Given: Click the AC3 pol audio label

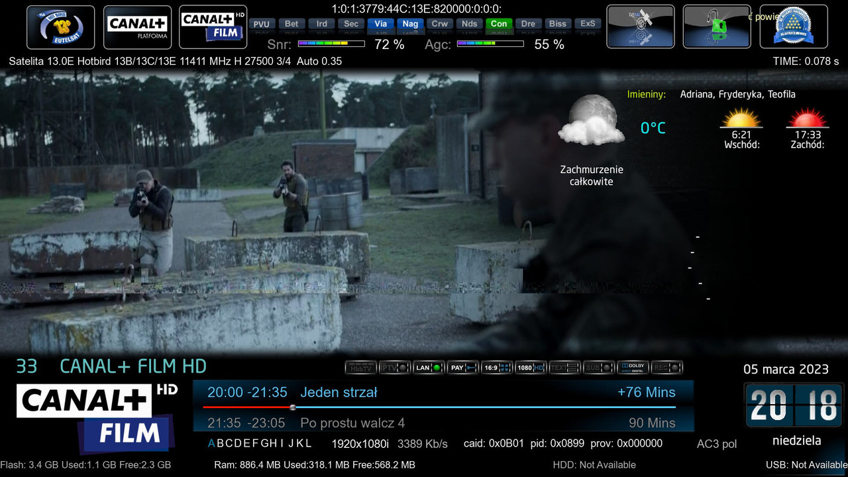Looking at the screenshot, I should (x=717, y=444).
